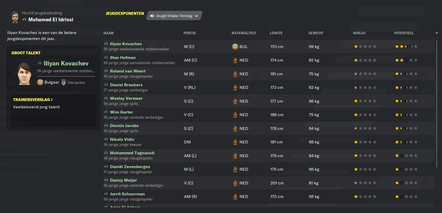
Task: Click Iliyan Kovachev's face portrait
Action: coord(25,74)
